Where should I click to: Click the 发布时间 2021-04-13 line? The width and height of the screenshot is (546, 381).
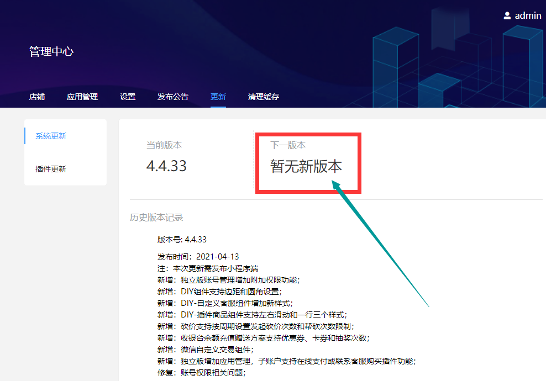click(198, 257)
